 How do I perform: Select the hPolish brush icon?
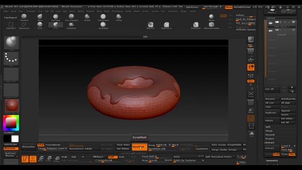[x=87, y=17]
